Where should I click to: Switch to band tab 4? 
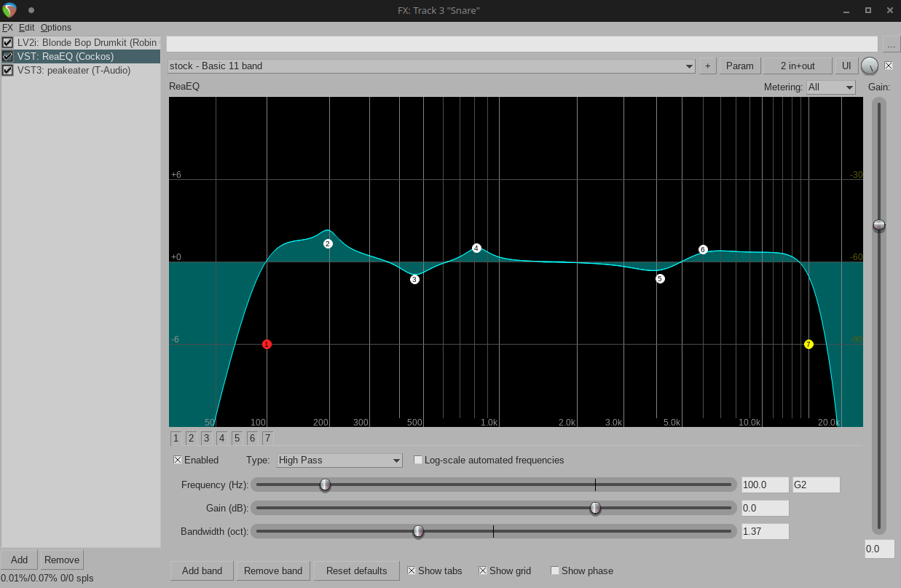pos(221,438)
